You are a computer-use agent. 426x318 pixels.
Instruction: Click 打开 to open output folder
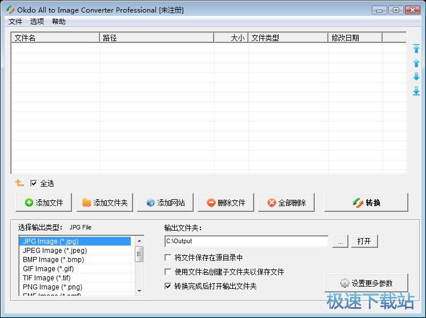tap(364, 241)
